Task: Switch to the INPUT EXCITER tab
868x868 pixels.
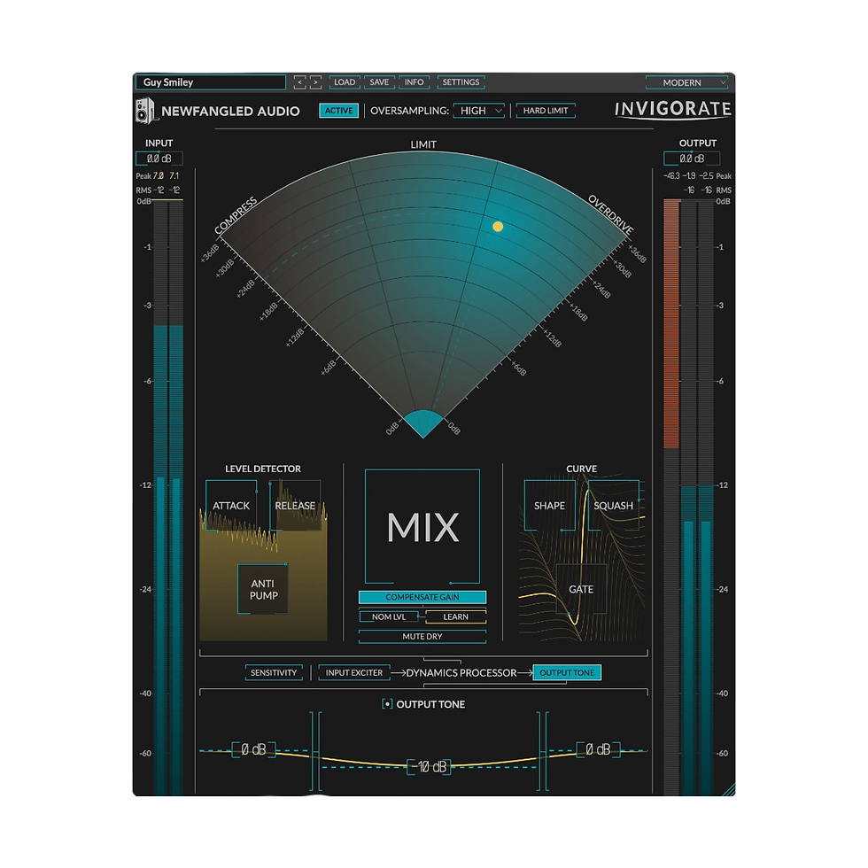Action: (354, 672)
